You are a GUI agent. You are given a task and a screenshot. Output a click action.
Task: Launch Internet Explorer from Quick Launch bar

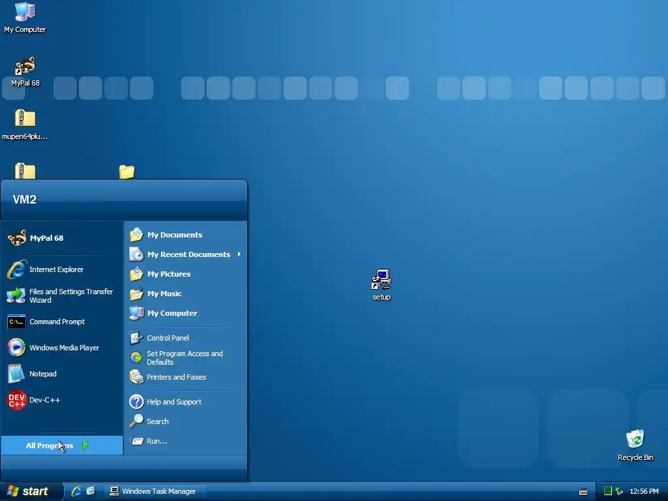76,491
